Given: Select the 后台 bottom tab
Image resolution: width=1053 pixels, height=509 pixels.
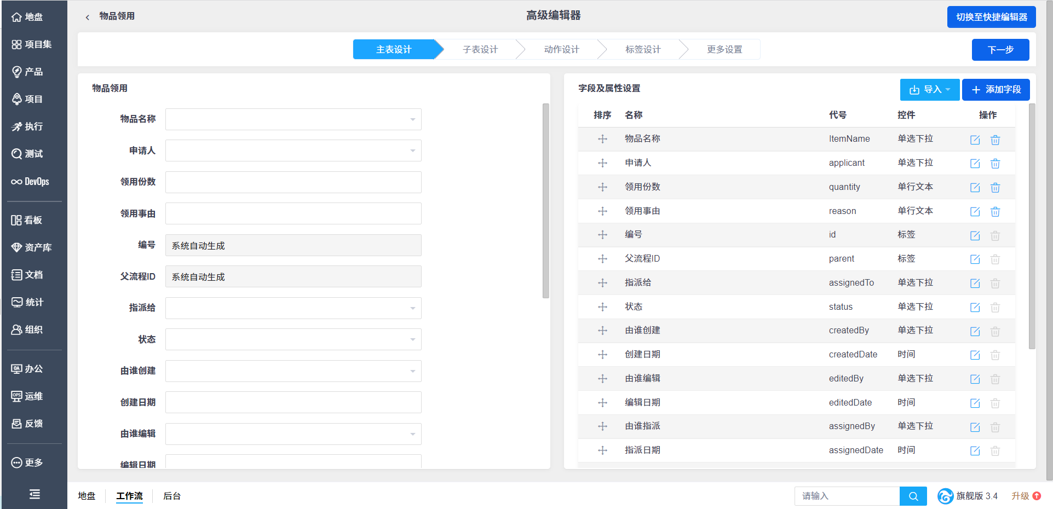Looking at the screenshot, I should pyautogui.click(x=172, y=496).
